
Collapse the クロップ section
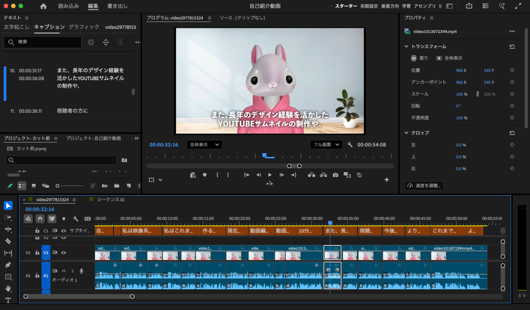[406, 133]
